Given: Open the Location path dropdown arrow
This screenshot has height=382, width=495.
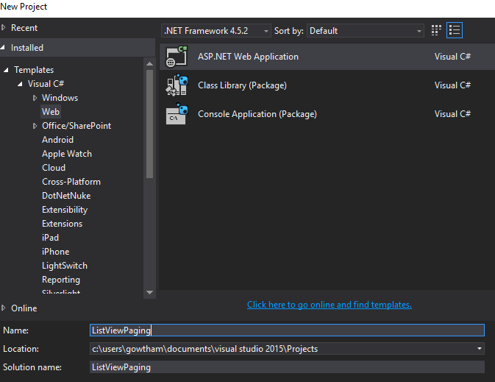Looking at the screenshot, I should [x=480, y=349].
